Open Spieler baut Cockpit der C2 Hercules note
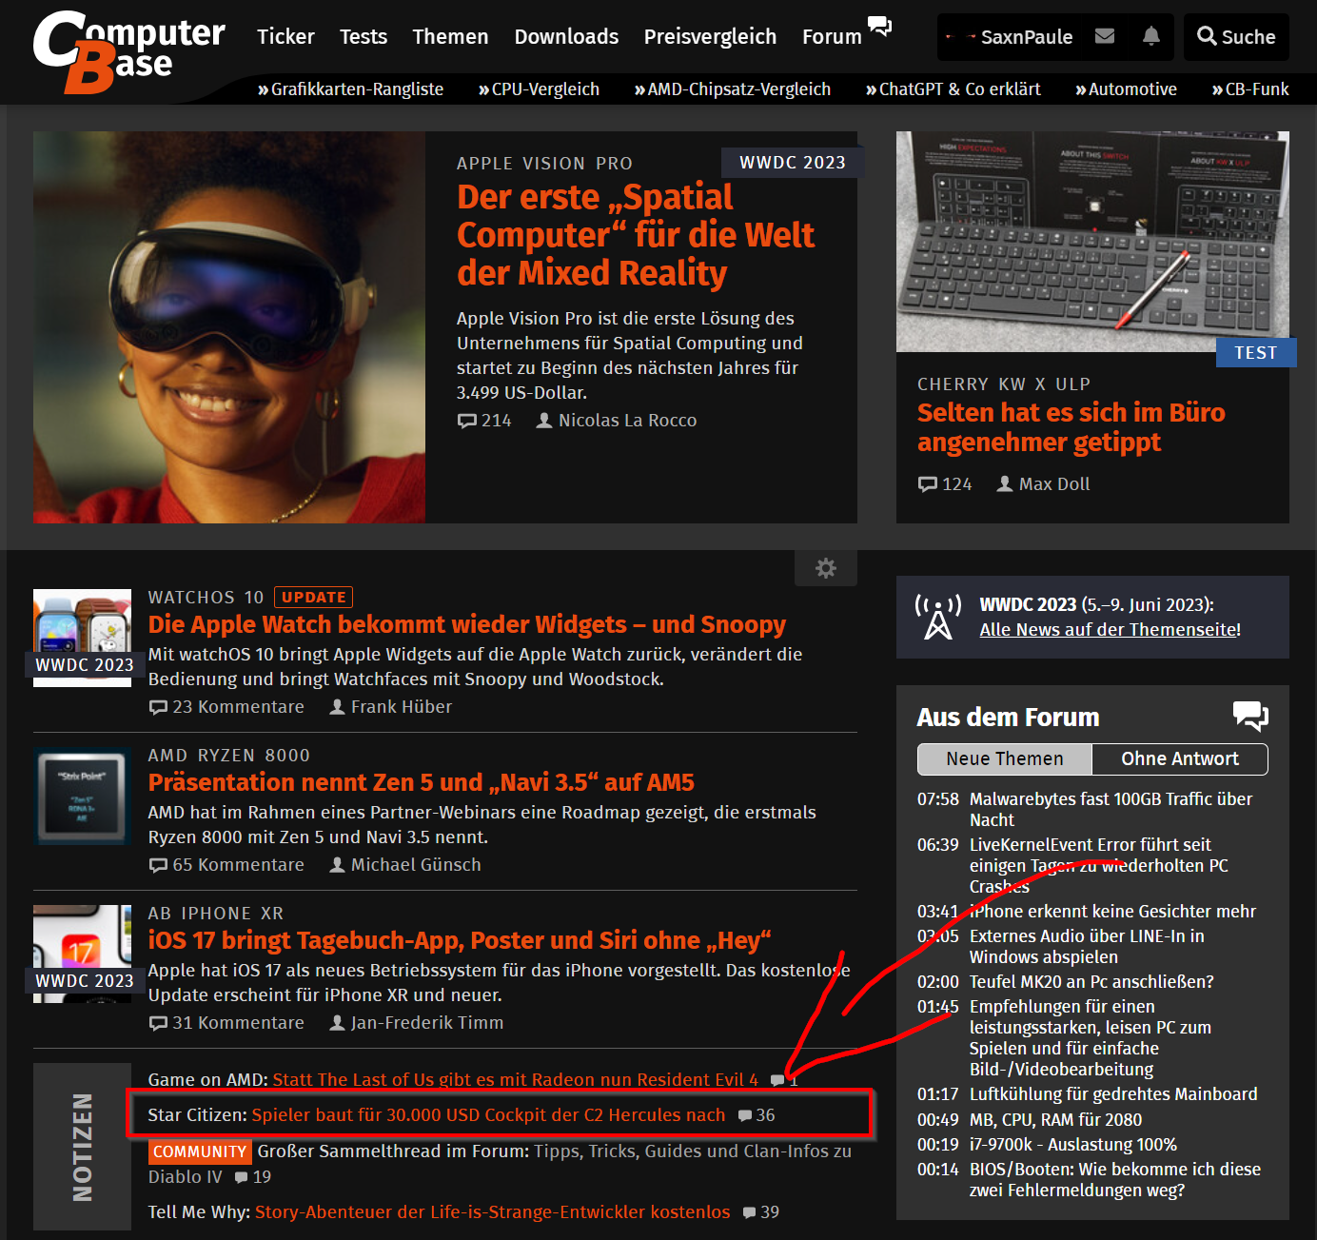This screenshot has width=1317, height=1240. 488,1115
